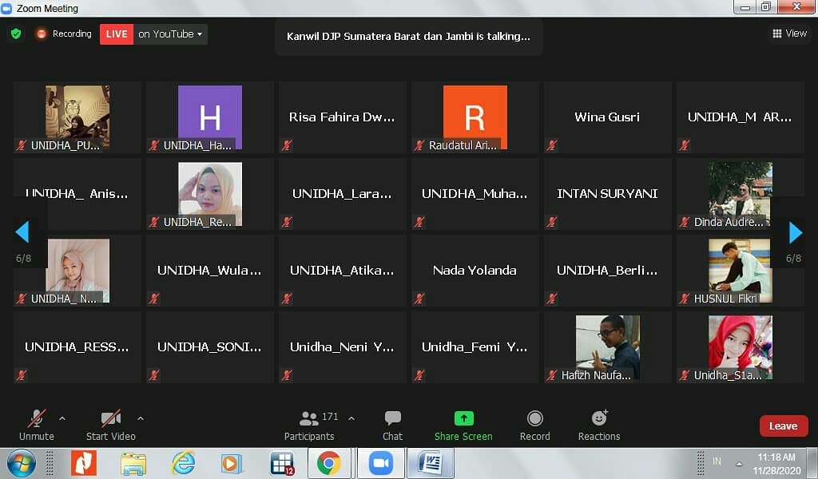818x479 pixels.
Task: Switch to Zoom taskbar icon
Action: [x=381, y=463]
